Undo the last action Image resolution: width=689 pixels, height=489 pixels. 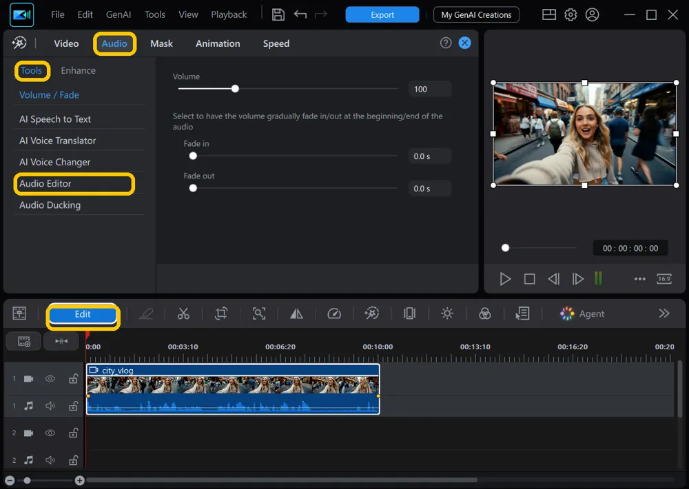click(300, 14)
